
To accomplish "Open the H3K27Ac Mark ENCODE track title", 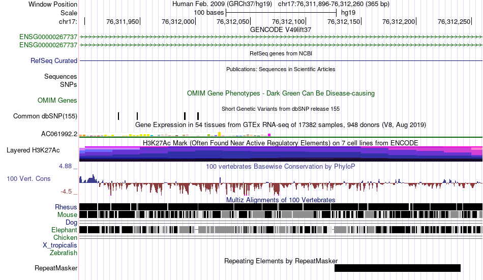I will tap(281, 143).
